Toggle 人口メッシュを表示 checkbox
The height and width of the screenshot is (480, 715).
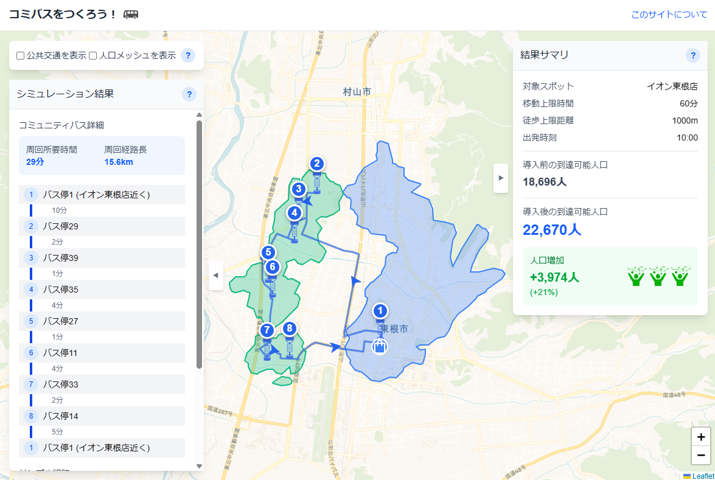(93, 56)
